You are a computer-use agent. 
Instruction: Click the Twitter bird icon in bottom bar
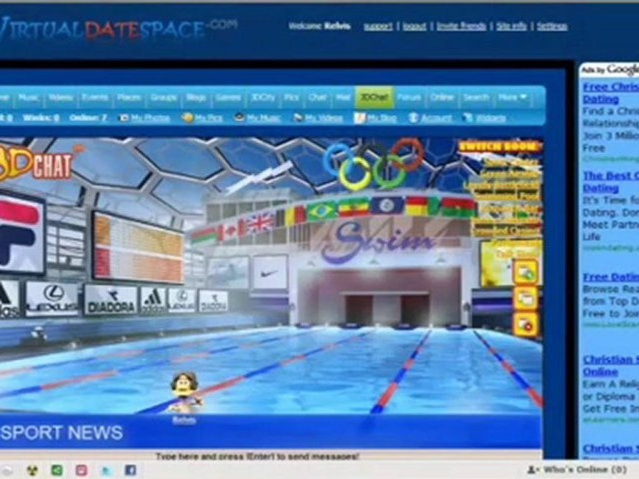coord(106,471)
